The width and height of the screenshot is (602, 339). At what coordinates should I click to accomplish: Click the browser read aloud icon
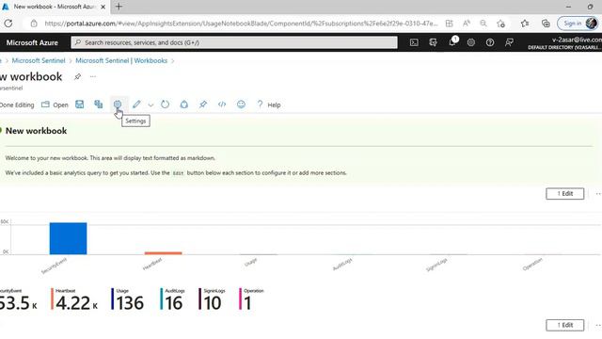click(x=467, y=24)
